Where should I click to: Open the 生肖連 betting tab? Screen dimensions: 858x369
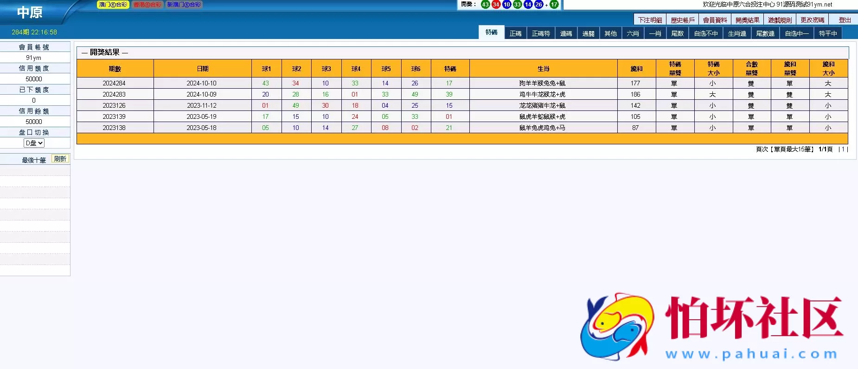click(736, 33)
